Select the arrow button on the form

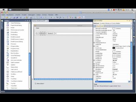coord(38,33)
